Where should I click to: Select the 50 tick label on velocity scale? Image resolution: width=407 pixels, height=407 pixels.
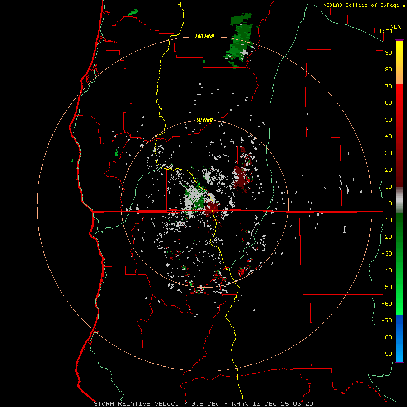tap(388, 120)
